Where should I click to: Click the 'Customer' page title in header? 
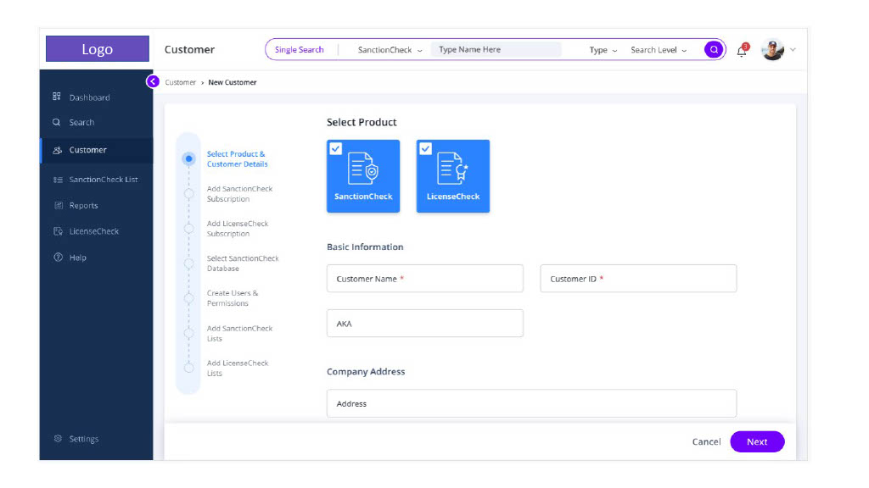[189, 49]
